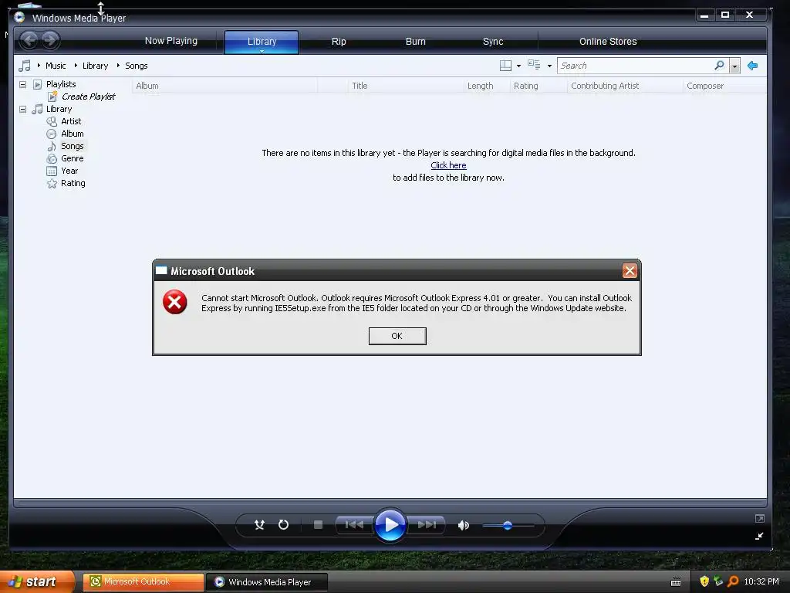Click the Previous track button

coord(354,525)
